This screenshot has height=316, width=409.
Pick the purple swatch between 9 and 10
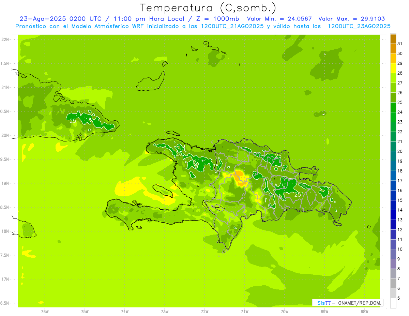coord(393,254)
